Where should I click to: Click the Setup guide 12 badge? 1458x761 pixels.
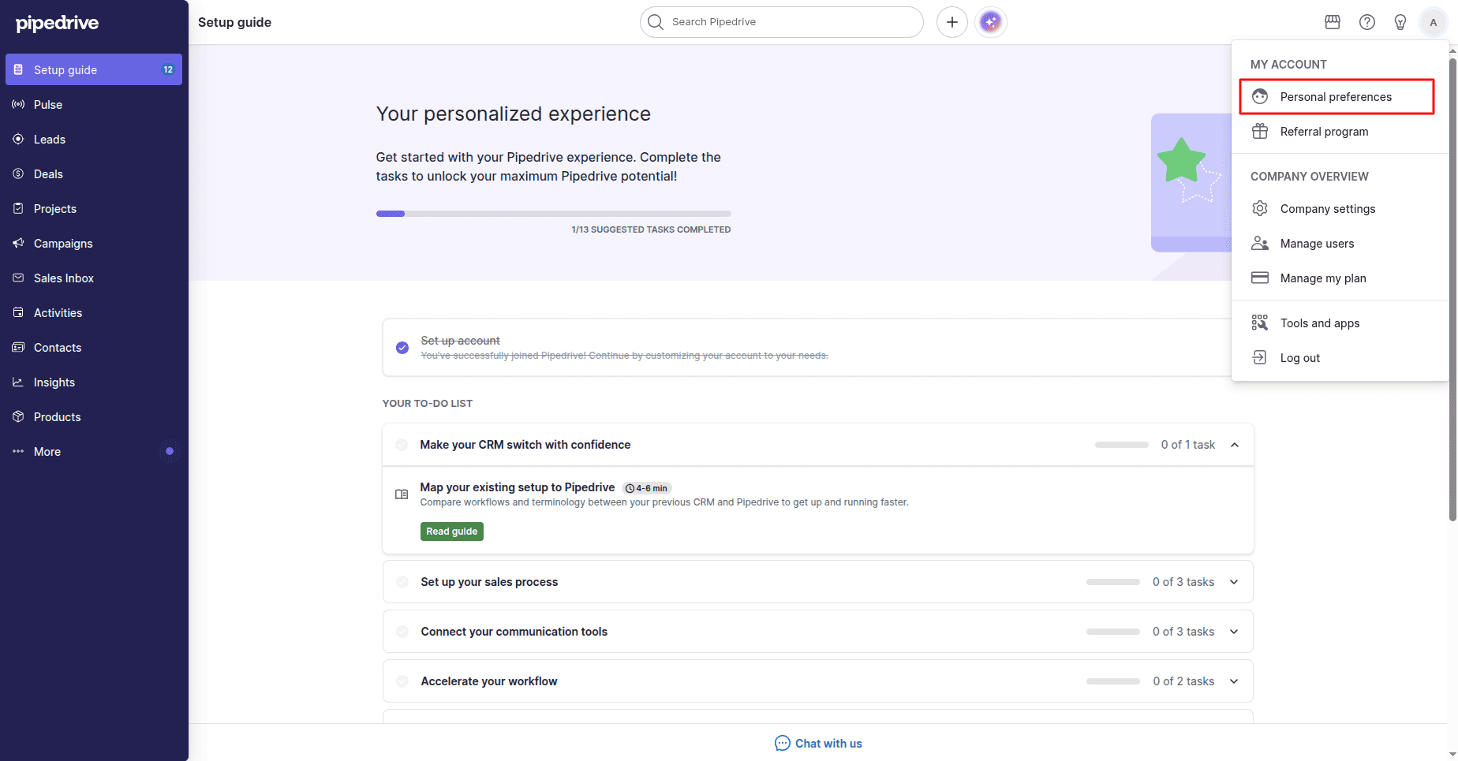[x=168, y=69]
